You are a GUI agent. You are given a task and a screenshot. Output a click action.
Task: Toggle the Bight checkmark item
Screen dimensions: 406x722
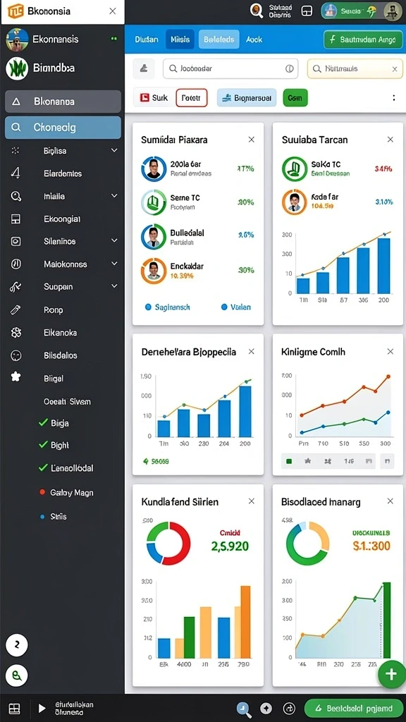click(54, 445)
